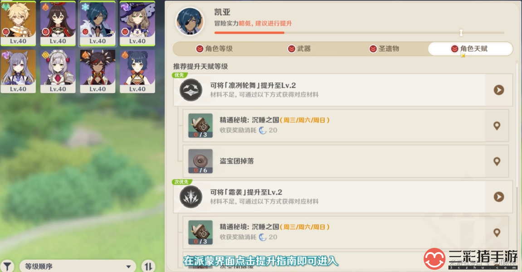Select the blonde Traveler character portrait
Viewport: 522px width, 272px height.
click(18, 23)
